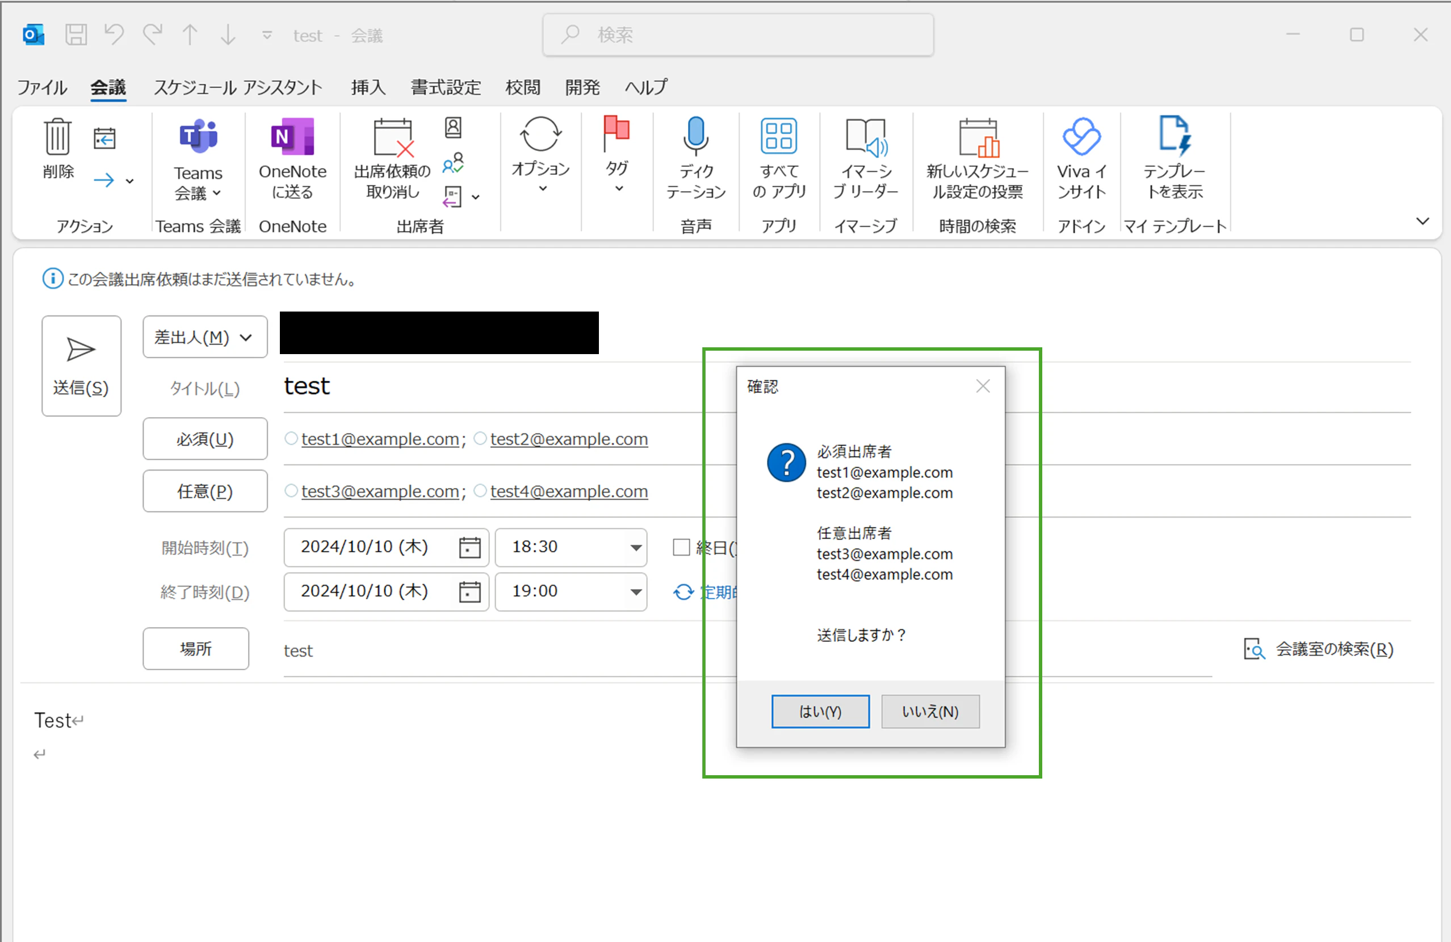Click the 削除 trash icon
The width and height of the screenshot is (1451, 942).
(58, 137)
